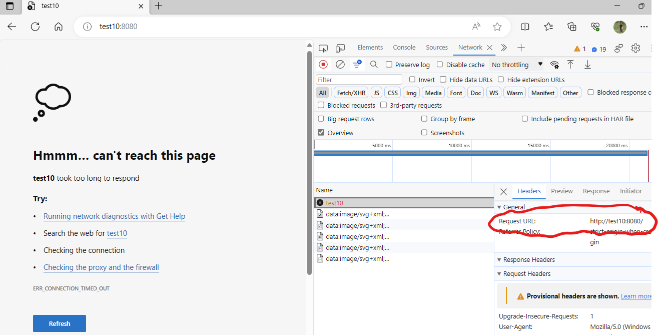Add this page to favorites star
Screen dimensions: 658x335
tap(497, 27)
